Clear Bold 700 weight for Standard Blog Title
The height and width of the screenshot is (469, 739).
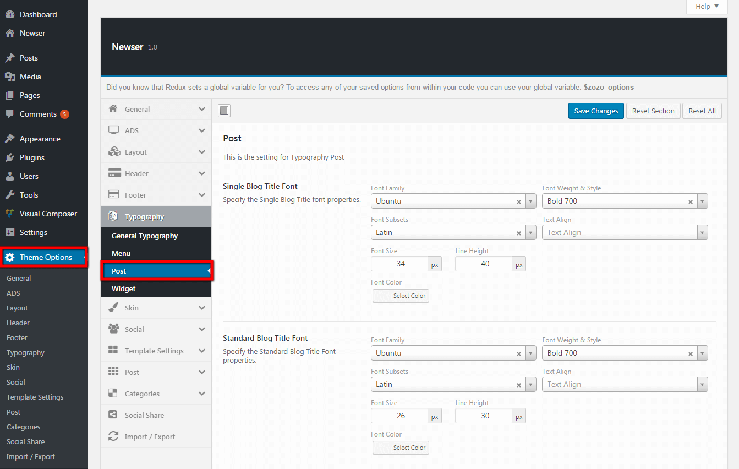(690, 353)
